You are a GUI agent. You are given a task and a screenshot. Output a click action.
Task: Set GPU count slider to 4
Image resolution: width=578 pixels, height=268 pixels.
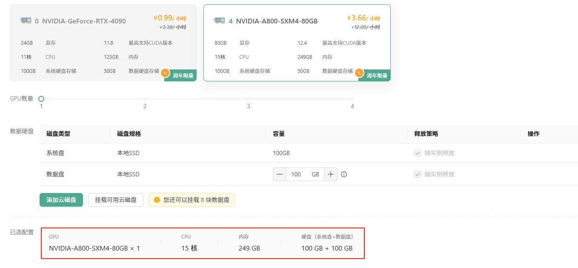(352, 99)
